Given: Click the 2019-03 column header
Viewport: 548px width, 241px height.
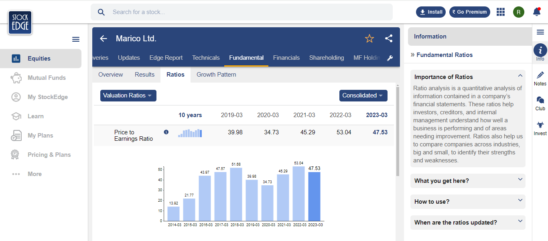Looking at the screenshot, I should pos(232,115).
